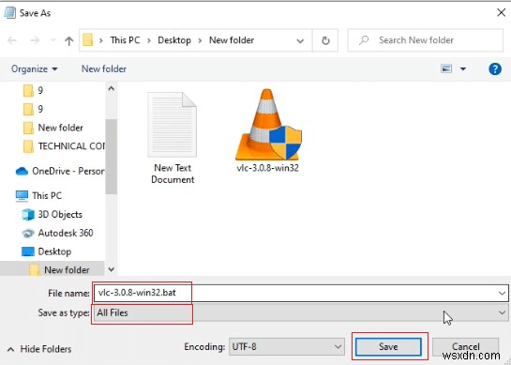
Task: Change the view layout icon
Action: coord(446,68)
